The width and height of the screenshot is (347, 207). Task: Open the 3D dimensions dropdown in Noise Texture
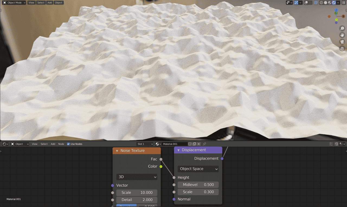tap(137, 177)
